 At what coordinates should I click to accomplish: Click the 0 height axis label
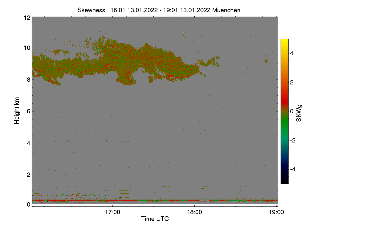point(29,204)
